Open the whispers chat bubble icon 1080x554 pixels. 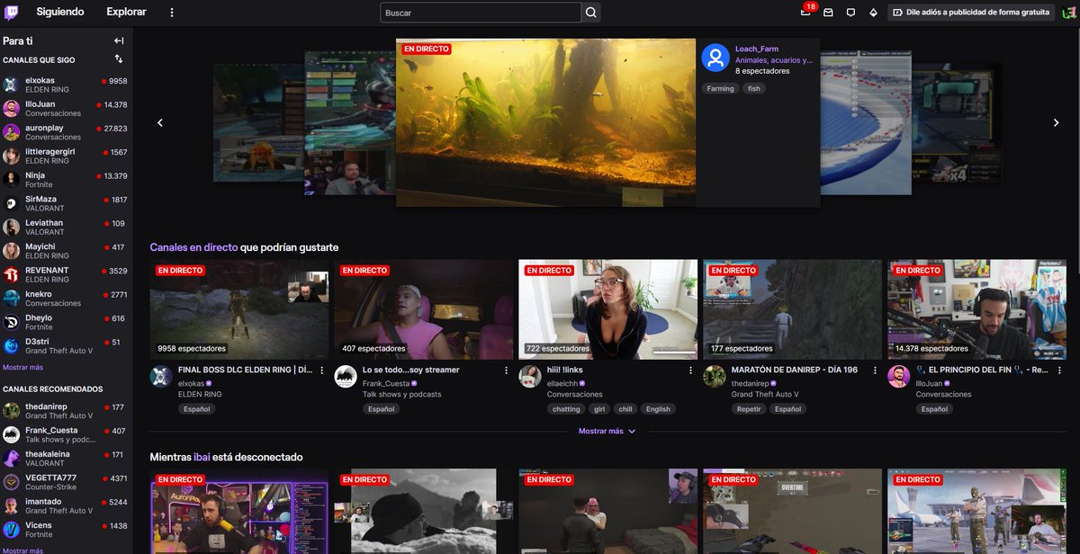point(850,13)
